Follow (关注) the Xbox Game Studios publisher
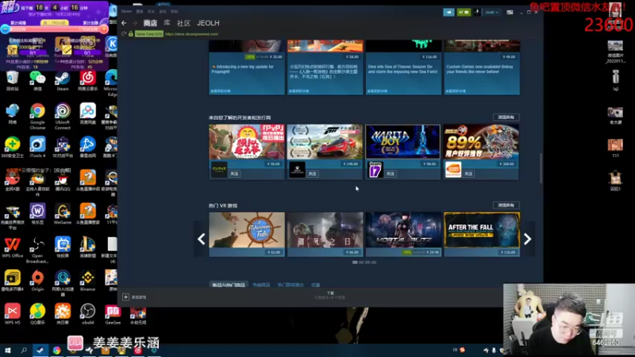Viewport: 635px width, 357px height. pos(312,174)
